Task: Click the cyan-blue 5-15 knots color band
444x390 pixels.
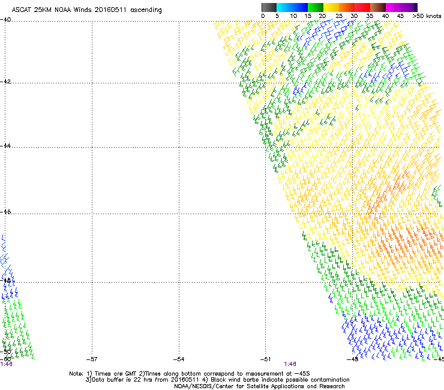Action: 292,7
